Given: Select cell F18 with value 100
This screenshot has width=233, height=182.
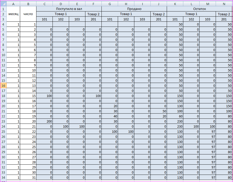Looking at the screenshot, I should [x=93, y=96].
